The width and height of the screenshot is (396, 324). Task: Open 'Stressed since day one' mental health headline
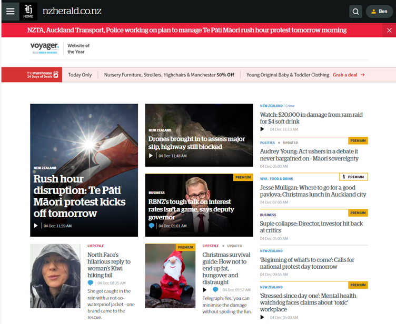[308, 302]
